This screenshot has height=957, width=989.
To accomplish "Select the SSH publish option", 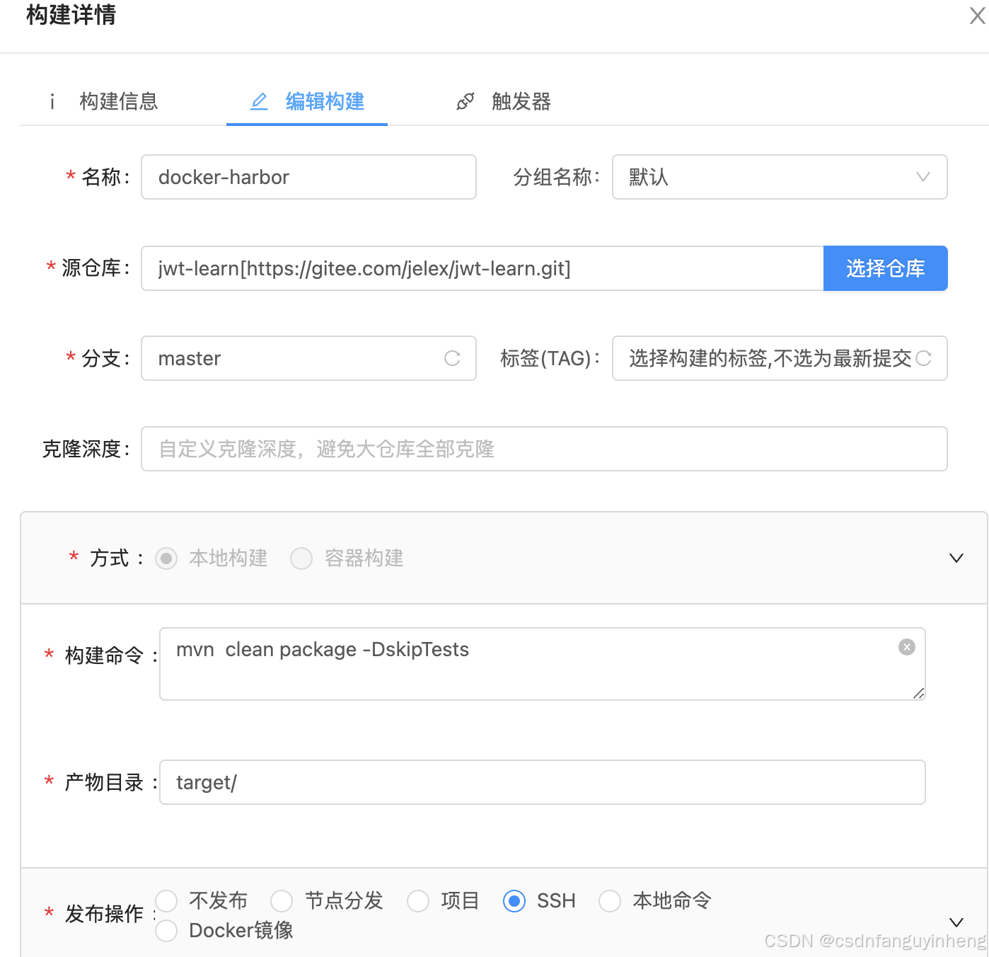I will point(514,901).
